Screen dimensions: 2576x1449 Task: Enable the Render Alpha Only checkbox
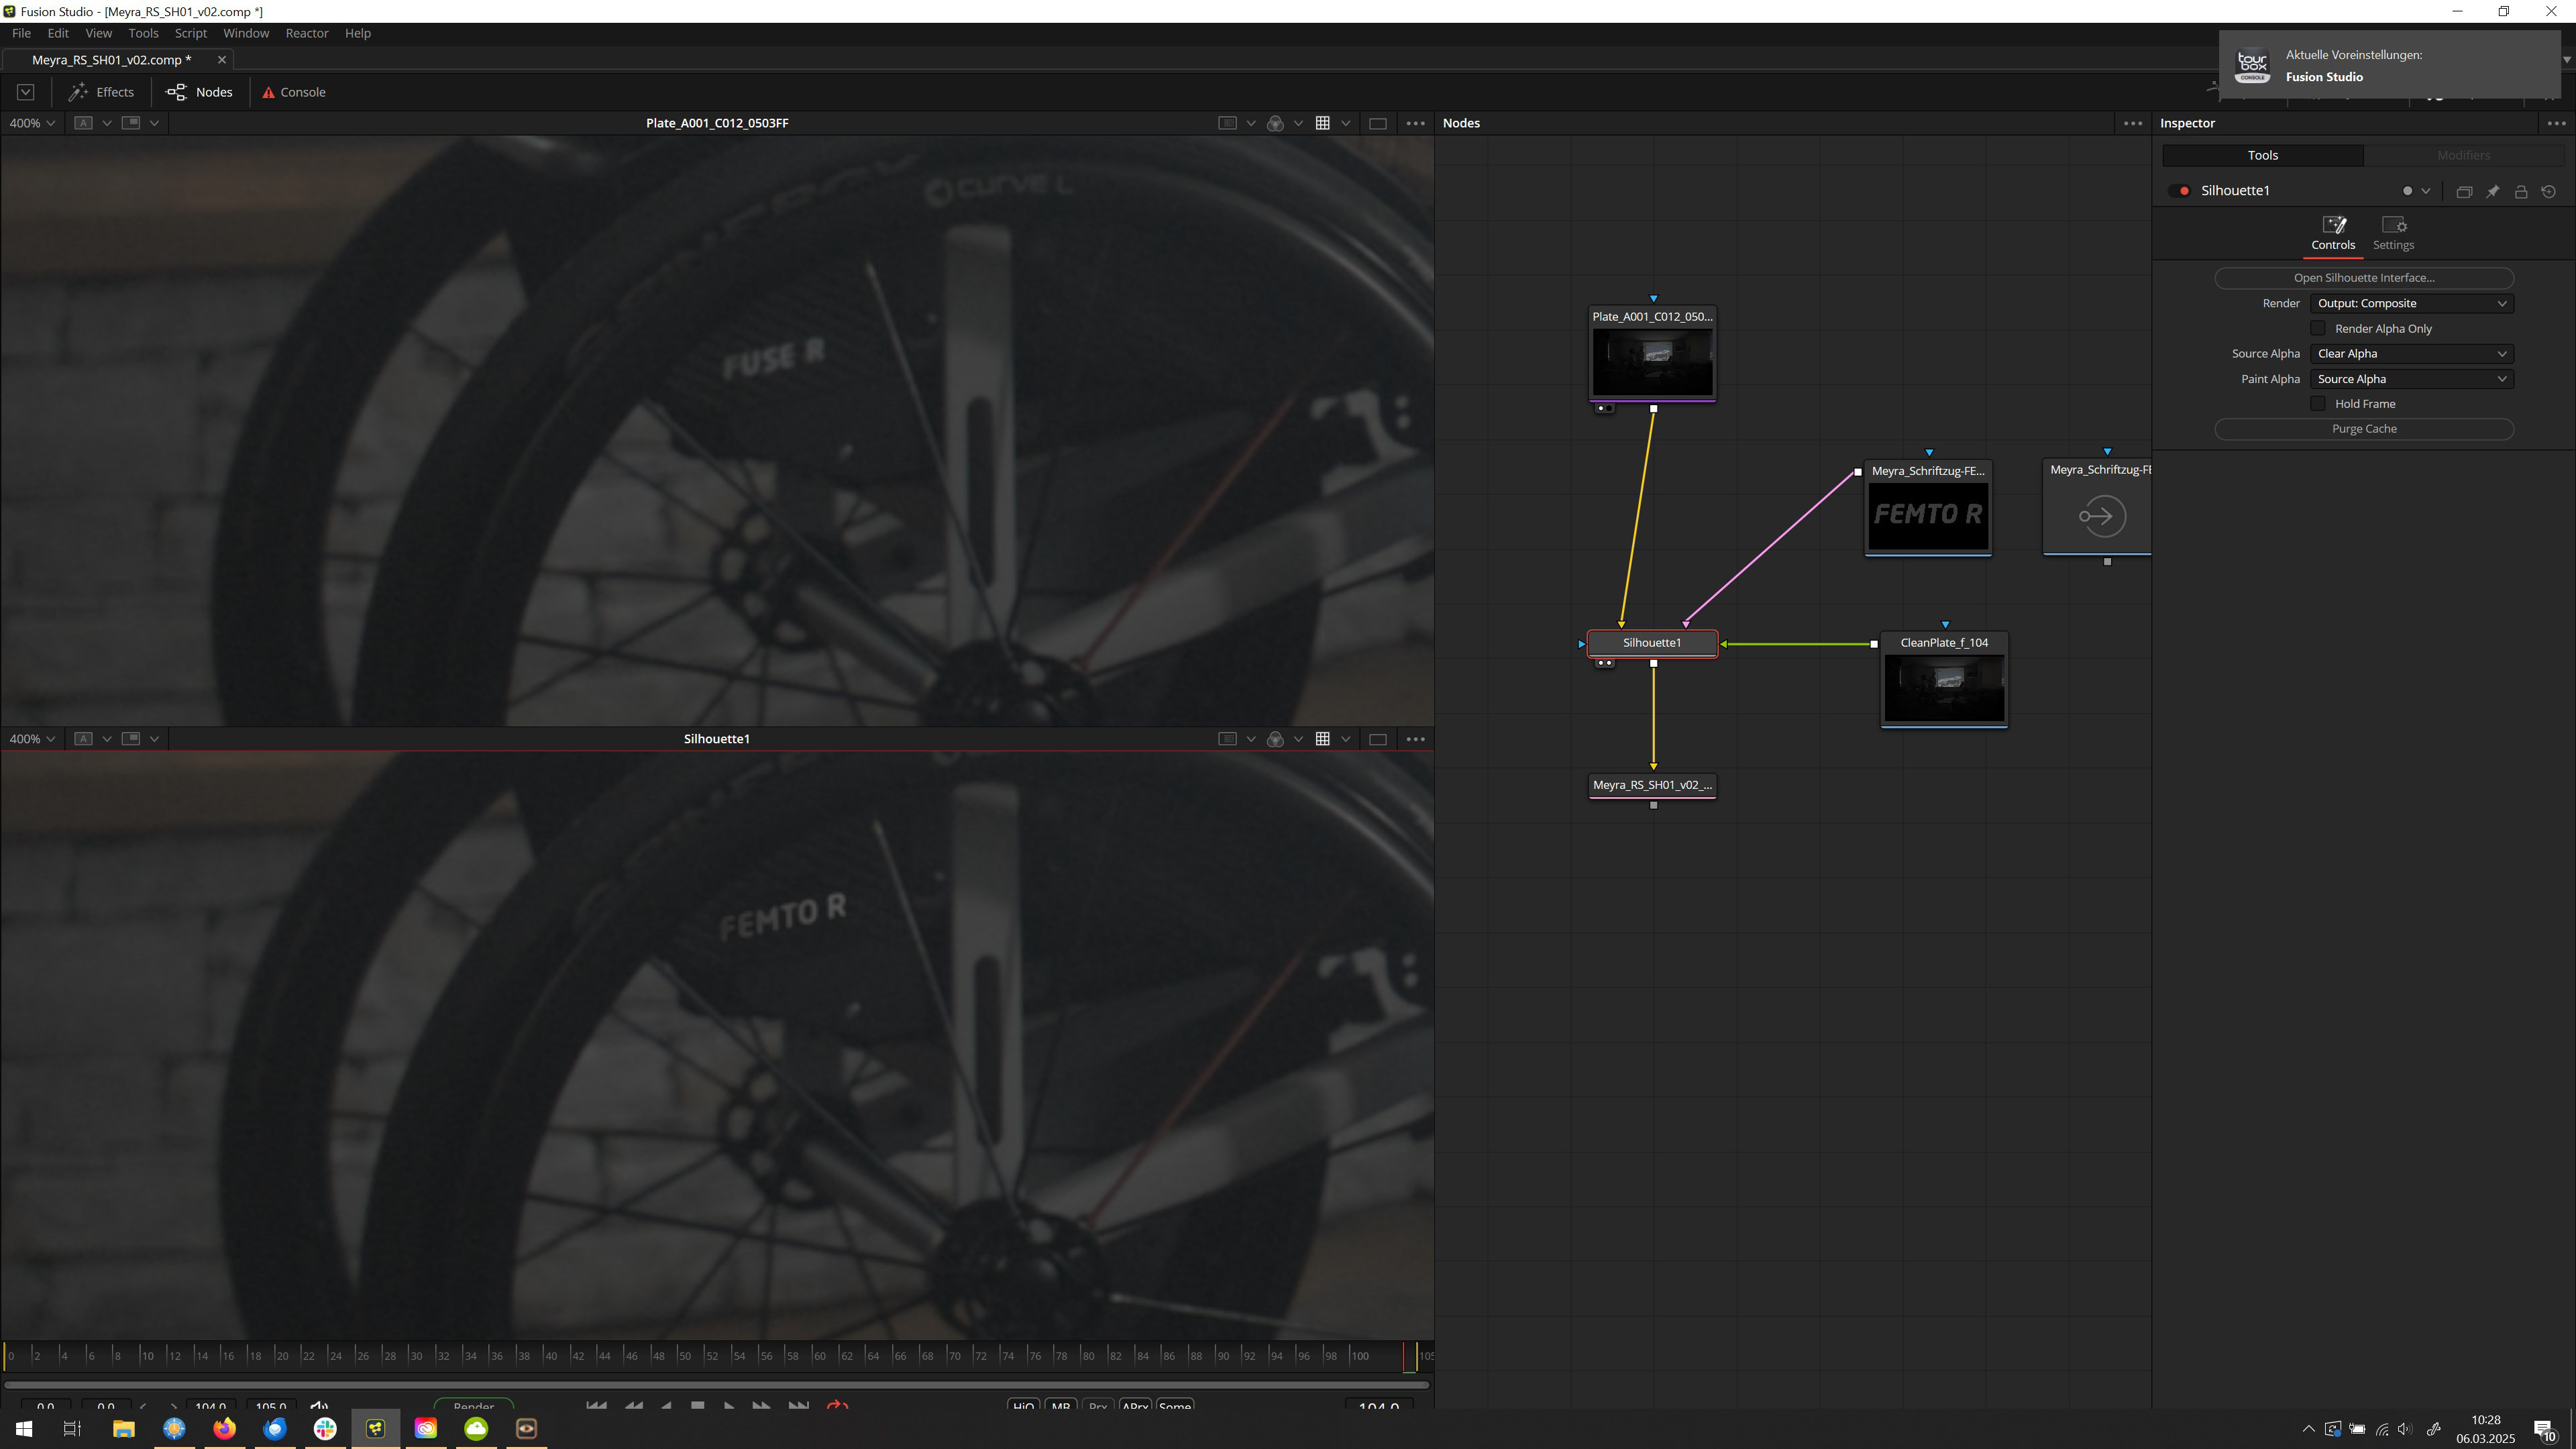point(2318,328)
